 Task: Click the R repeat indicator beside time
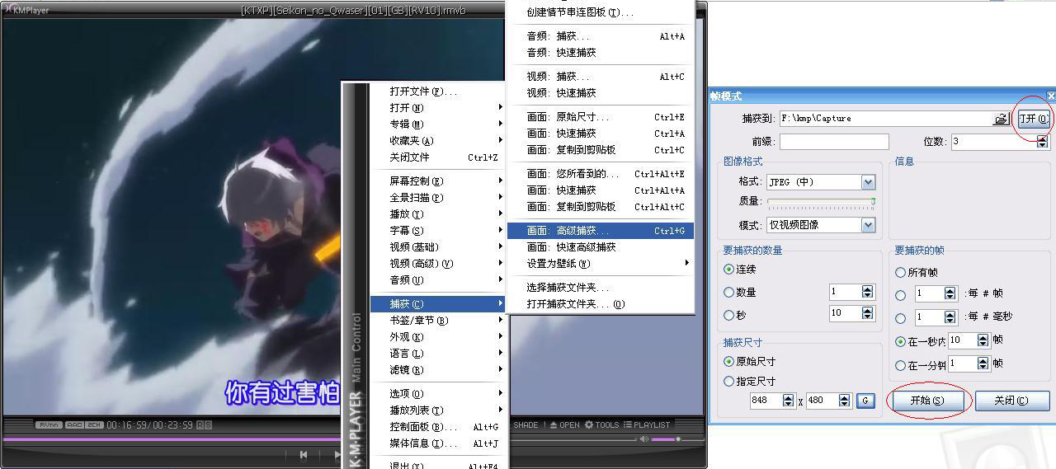[200, 425]
